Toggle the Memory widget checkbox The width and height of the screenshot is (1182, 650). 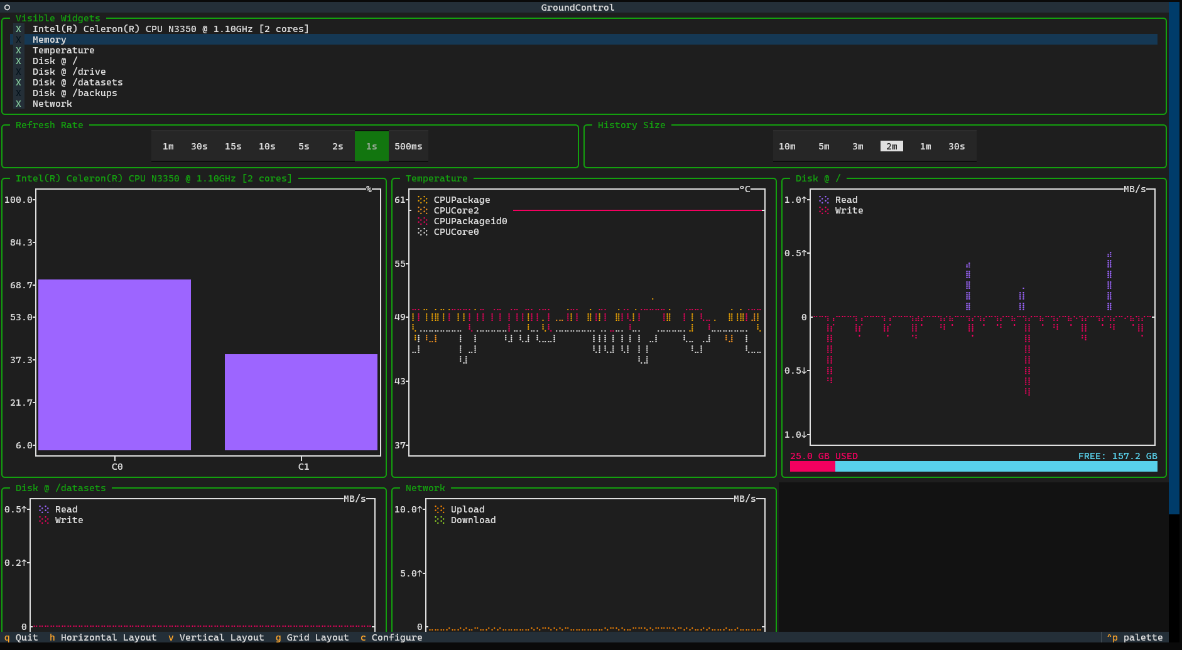pos(18,40)
